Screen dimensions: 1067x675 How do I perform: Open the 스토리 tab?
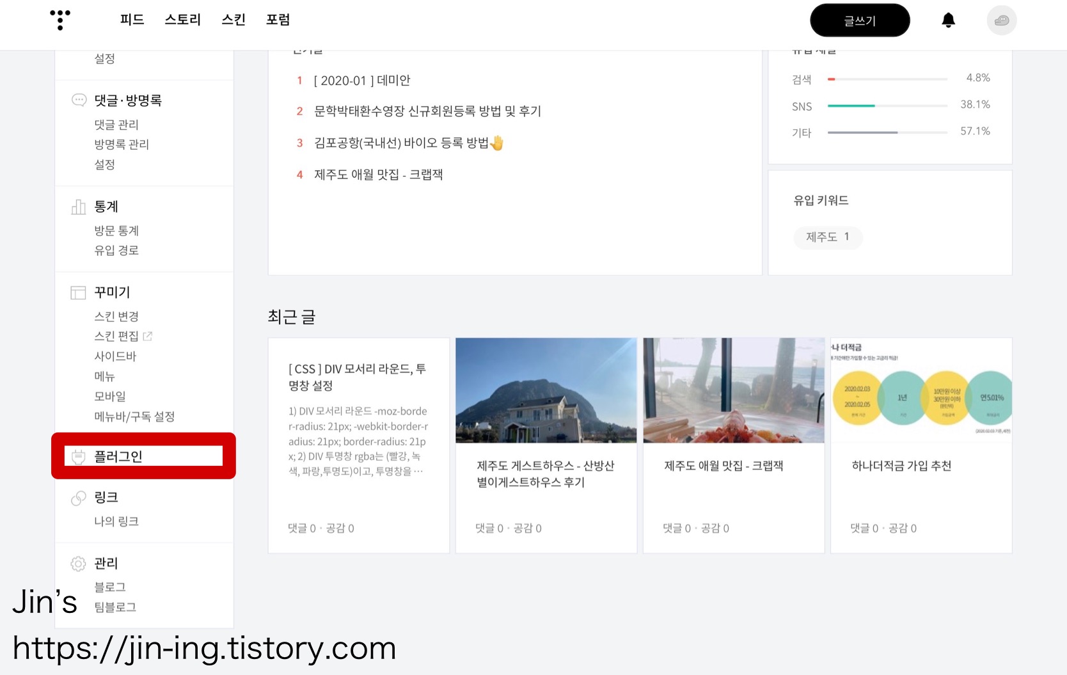[x=182, y=20]
